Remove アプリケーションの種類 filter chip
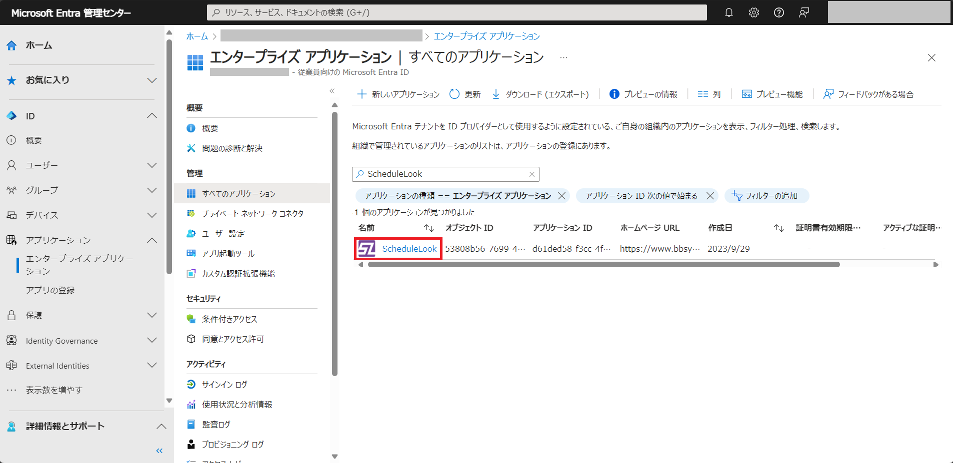 pyautogui.click(x=562, y=196)
